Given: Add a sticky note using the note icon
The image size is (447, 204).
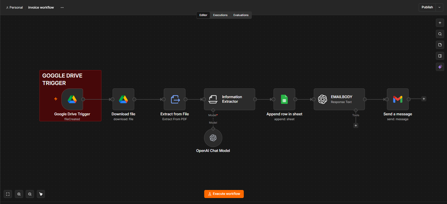Looking at the screenshot, I should coord(440,45).
